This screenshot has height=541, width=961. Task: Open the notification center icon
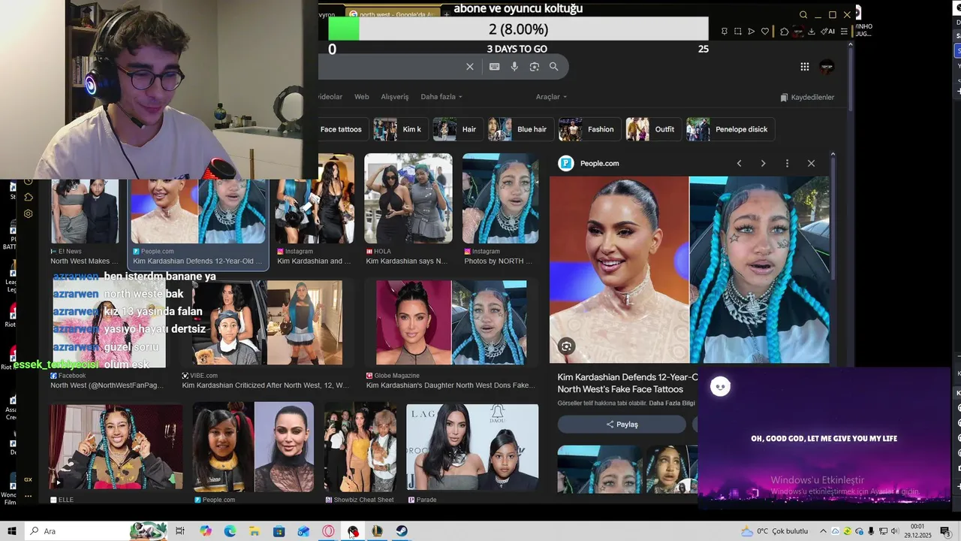[945, 531]
